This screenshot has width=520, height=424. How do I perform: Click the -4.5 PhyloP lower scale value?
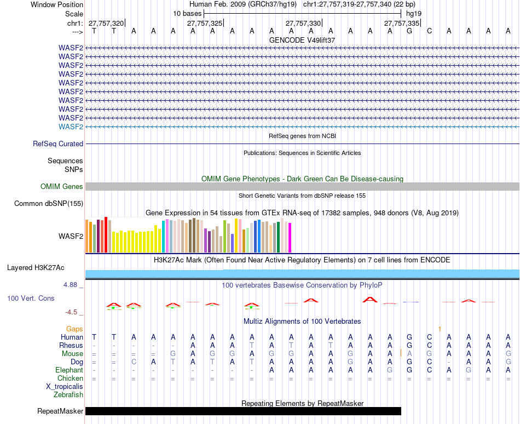[x=71, y=312]
